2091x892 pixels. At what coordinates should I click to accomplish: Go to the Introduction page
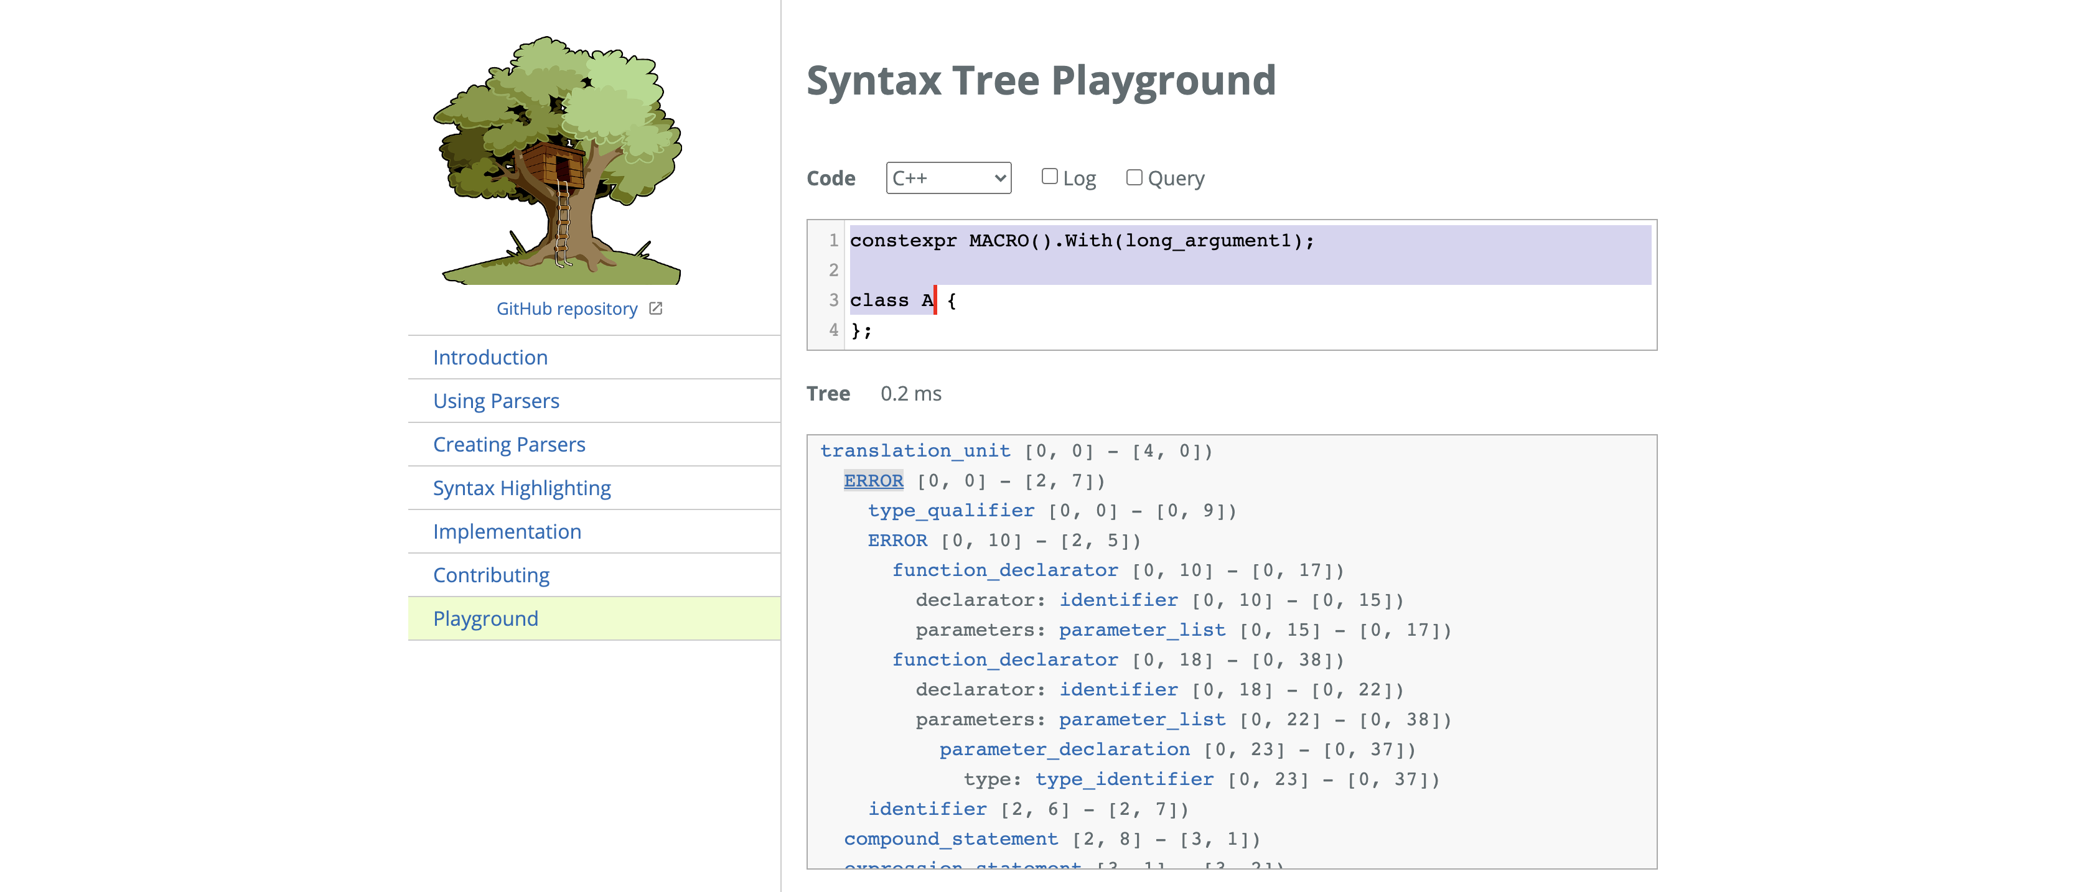pos(490,357)
